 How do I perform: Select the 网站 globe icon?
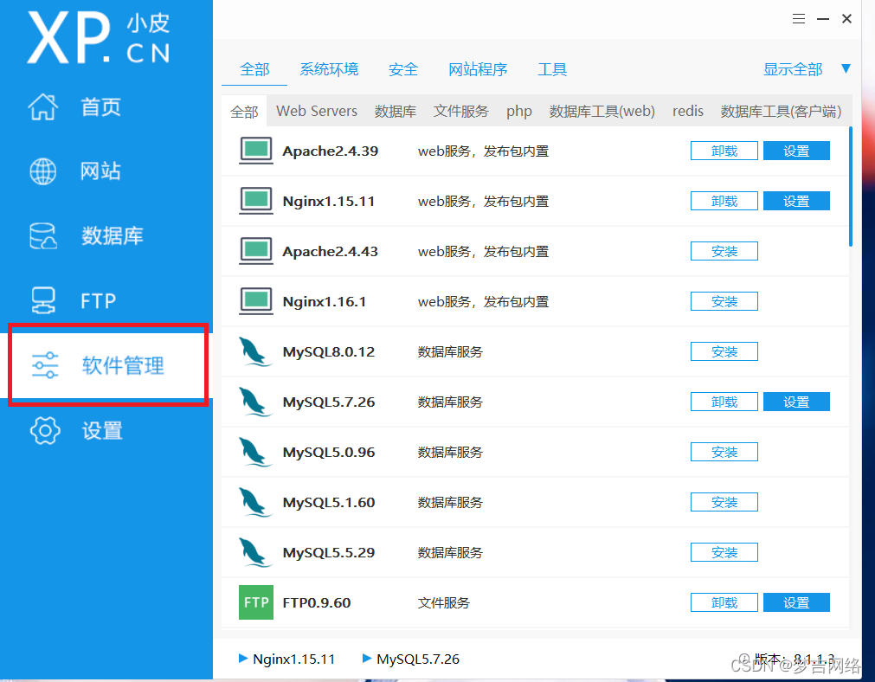(43, 171)
